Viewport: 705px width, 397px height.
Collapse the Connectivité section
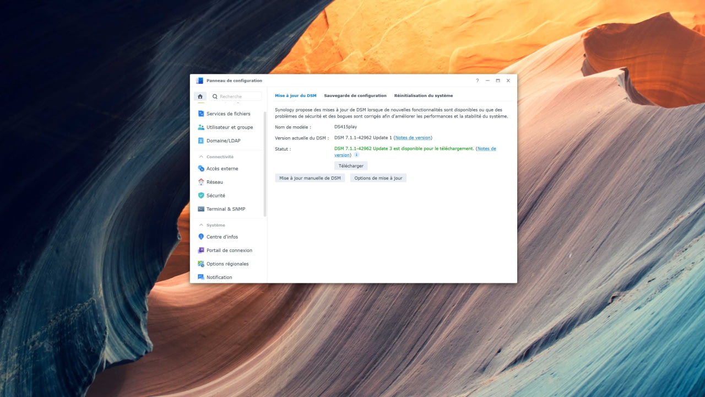pyautogui.click(x=201, y=157)
